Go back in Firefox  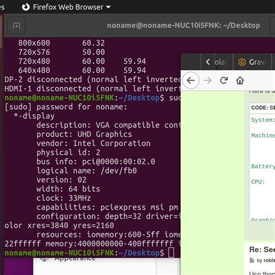(191, 80)
